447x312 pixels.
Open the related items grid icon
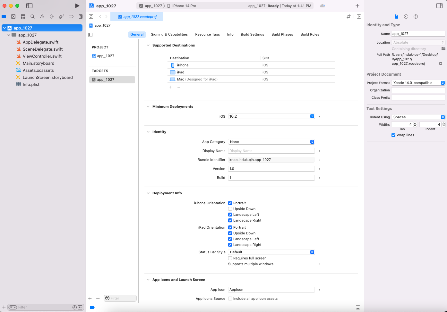[91, 16]
